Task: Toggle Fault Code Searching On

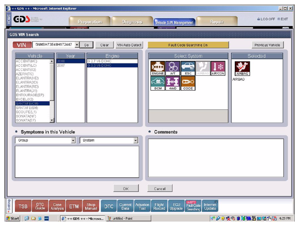Action: point(188,45)
